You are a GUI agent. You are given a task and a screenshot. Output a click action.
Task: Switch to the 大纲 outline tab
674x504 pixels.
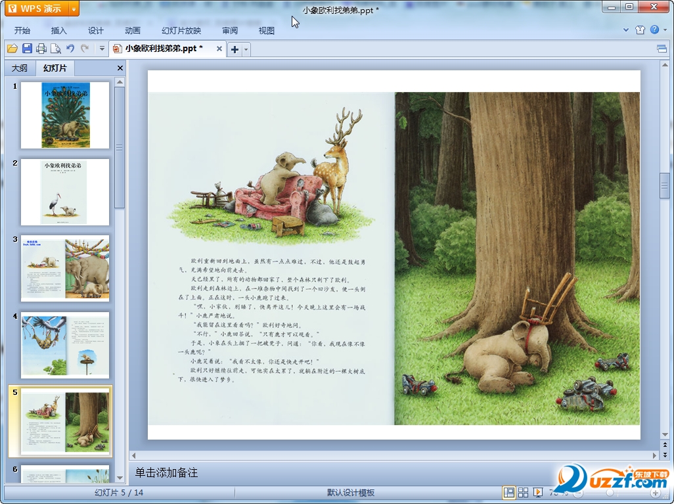tap(19, 68)
